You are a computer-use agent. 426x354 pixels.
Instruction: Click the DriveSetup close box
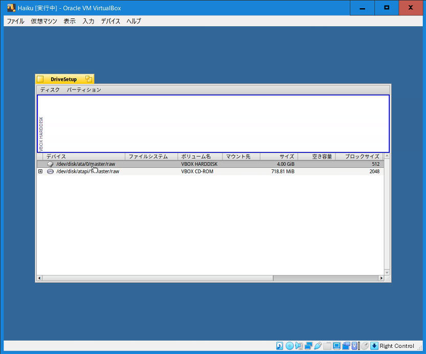40,79
